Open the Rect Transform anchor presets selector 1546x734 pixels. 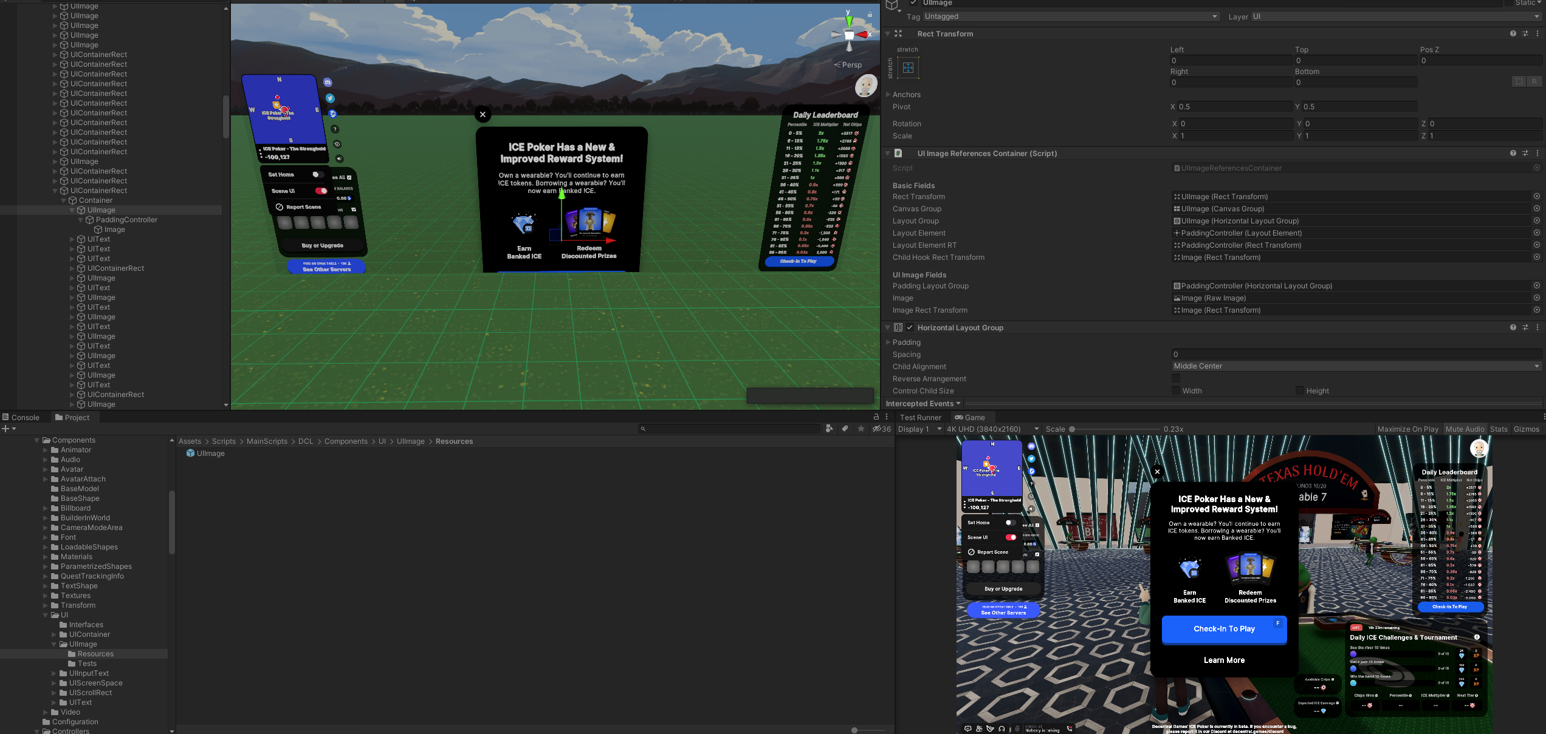tap(907, 67)
